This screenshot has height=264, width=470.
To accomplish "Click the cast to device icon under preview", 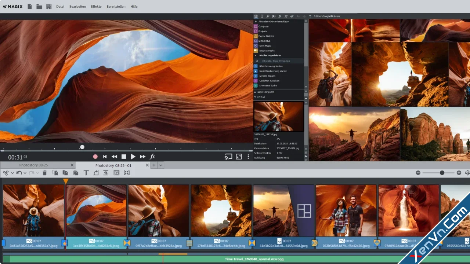I will [228, 157].
